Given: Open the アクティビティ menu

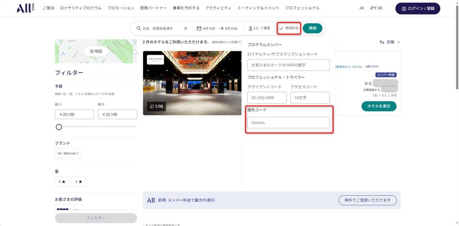Looking at the screenshot, I should pyautogui.click(x=218, y=8).
